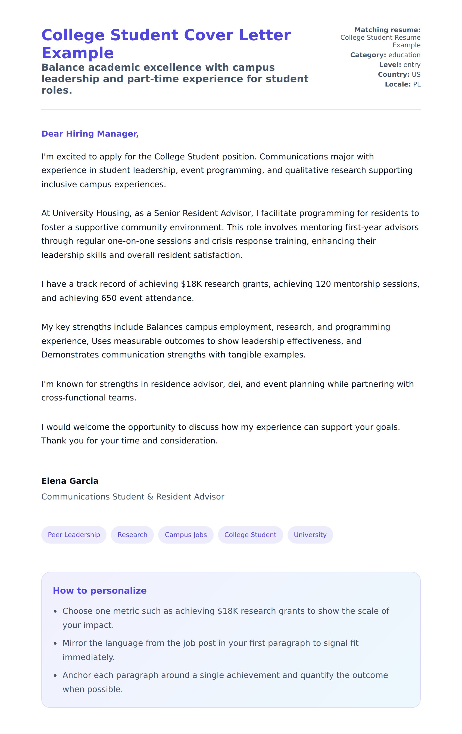This screenshot has width=462, height=734.
Task: Click the College Student tag
Action: [250, 535]
